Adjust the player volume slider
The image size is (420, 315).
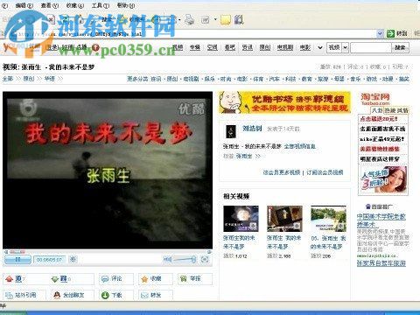tap(185, 259)
